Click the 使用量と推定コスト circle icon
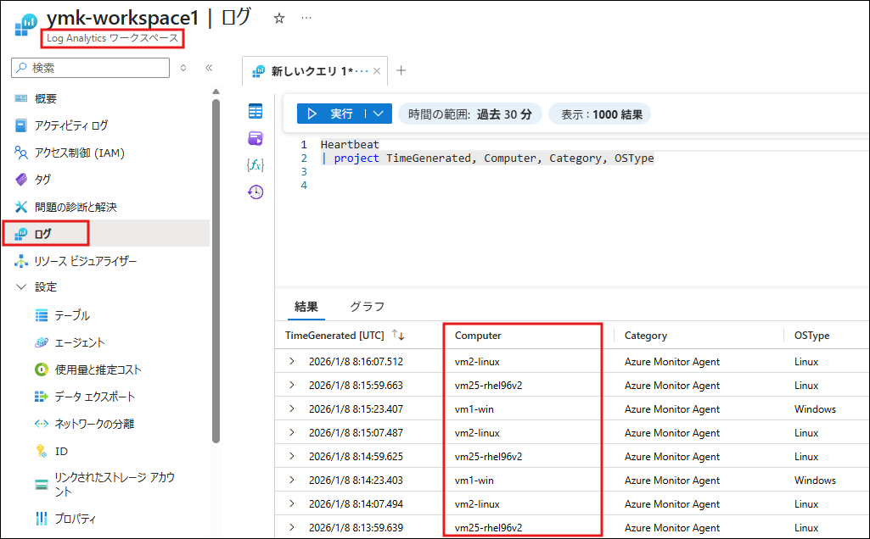 [42, 370]
